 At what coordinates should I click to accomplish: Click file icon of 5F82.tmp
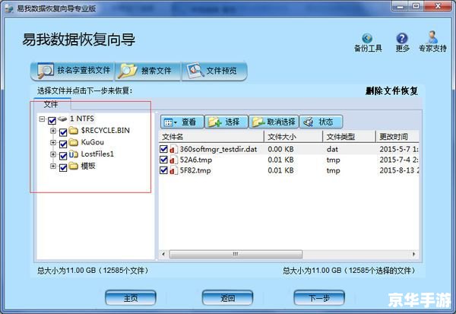pos(173,170)
